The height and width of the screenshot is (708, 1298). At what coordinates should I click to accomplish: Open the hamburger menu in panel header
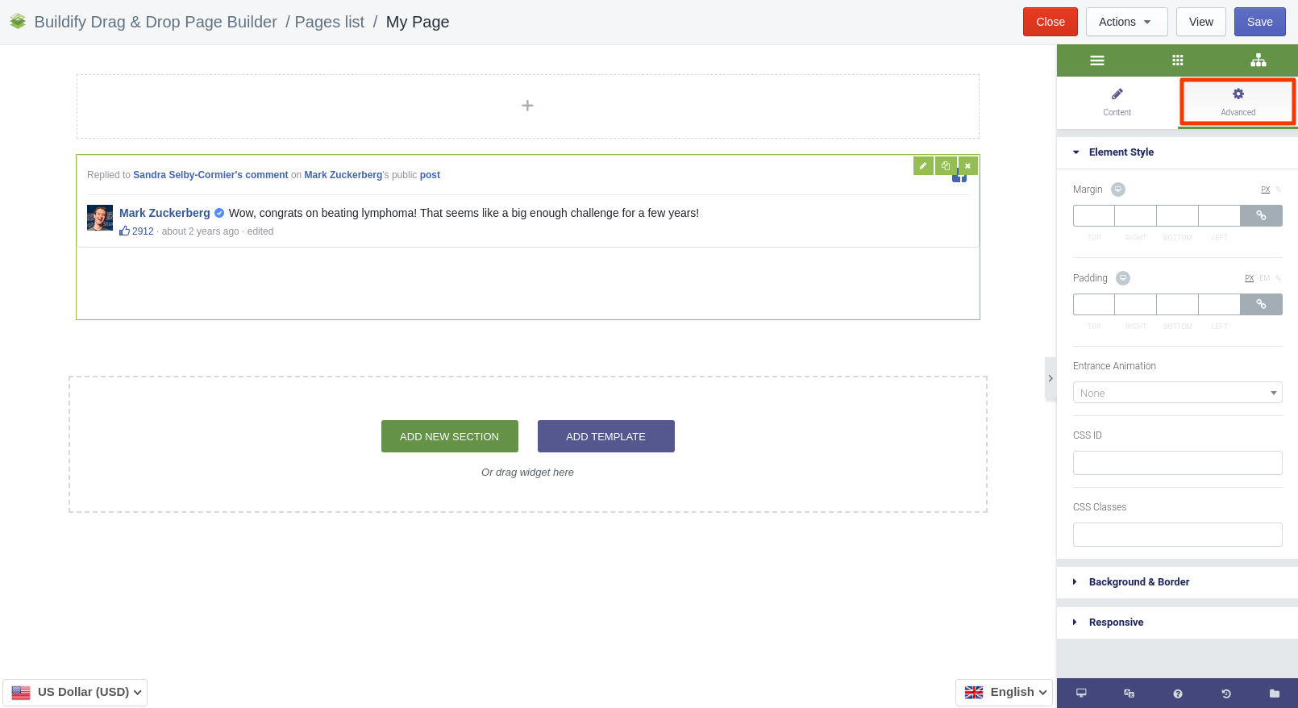(1096, 60)
